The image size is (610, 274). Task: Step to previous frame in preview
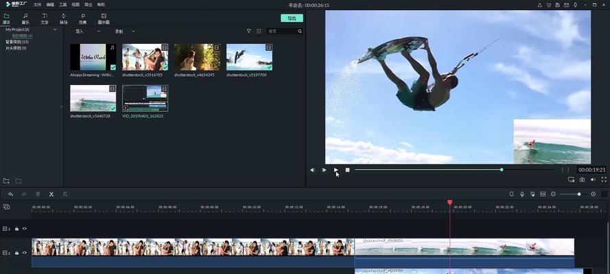(x=312, y=170)
